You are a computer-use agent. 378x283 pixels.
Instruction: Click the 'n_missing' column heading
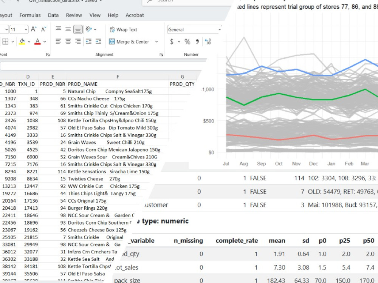188,241
